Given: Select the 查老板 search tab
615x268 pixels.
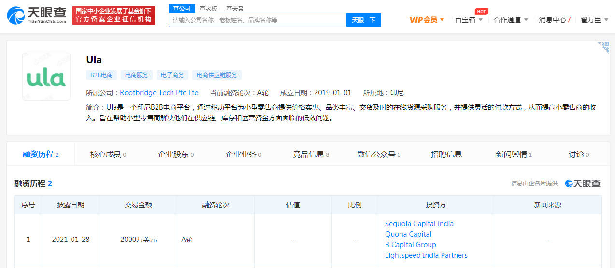Looking at the screenshot, I should tap(208, 9).
